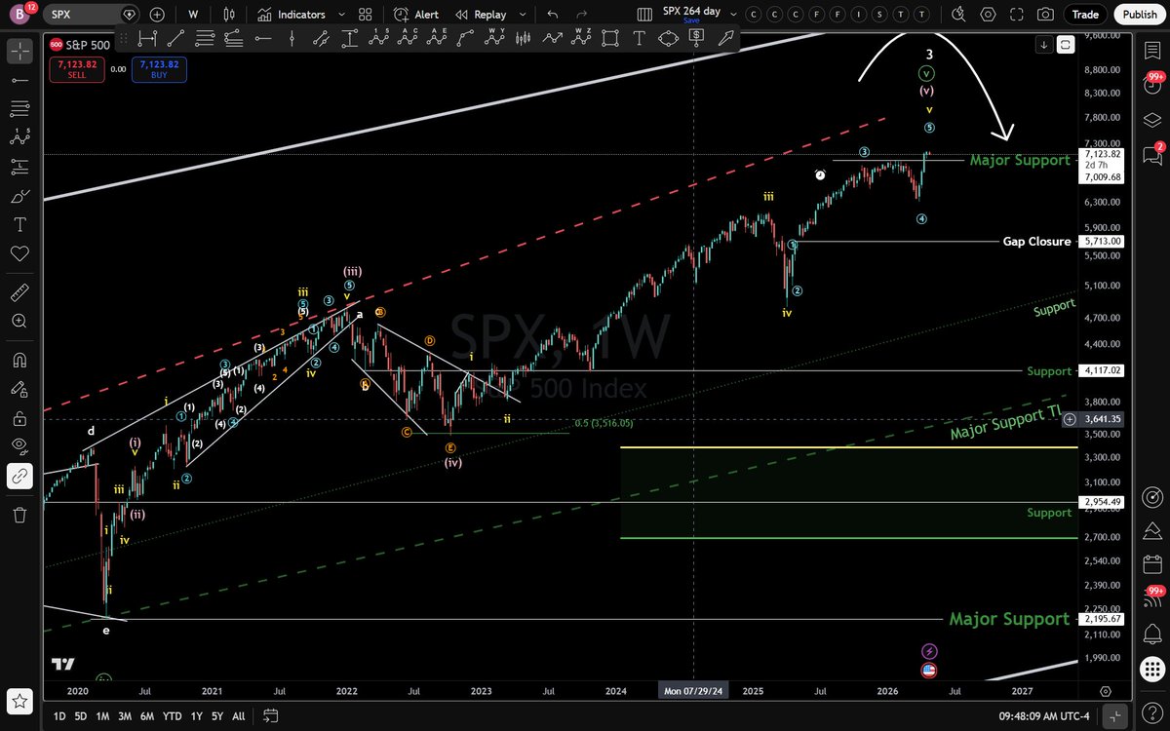1170x731 pixels.
Task: Select the All time range
Action: coord(239,716)
